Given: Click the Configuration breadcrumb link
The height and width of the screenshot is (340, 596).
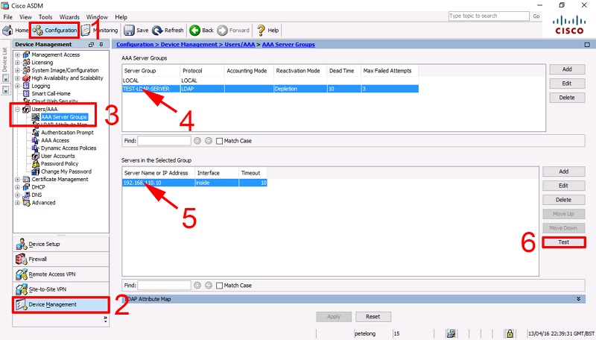Looking at the screenshot, I should point(135,45).
